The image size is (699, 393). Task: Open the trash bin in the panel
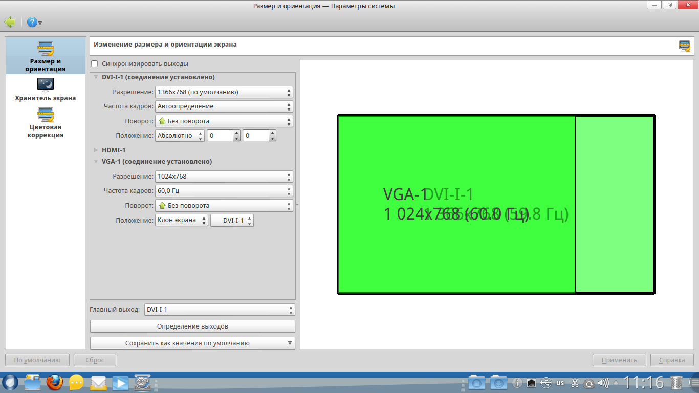tap(677, 383)
